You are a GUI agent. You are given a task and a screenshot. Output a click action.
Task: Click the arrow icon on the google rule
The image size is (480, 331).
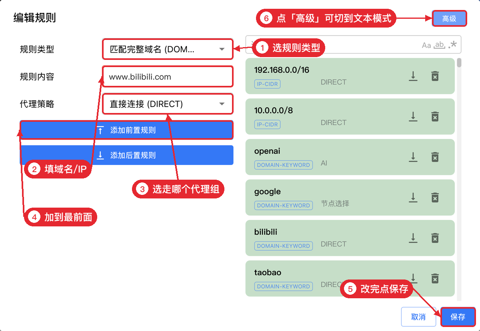click(x=413, y=197)
